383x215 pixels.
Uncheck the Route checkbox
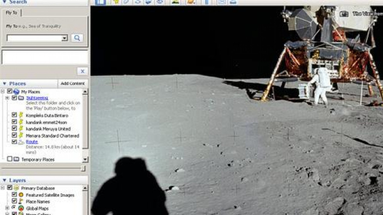14,141
